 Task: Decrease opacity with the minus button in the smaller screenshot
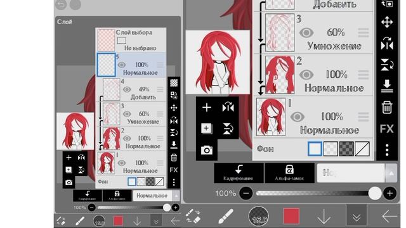click(91, 207)
